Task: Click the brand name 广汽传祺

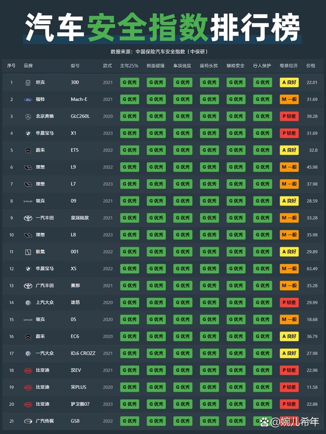Action: click(45, 421)
